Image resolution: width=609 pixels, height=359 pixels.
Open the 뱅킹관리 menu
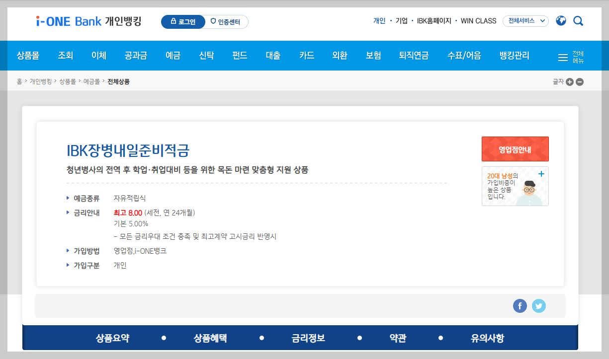pos(515,56)
